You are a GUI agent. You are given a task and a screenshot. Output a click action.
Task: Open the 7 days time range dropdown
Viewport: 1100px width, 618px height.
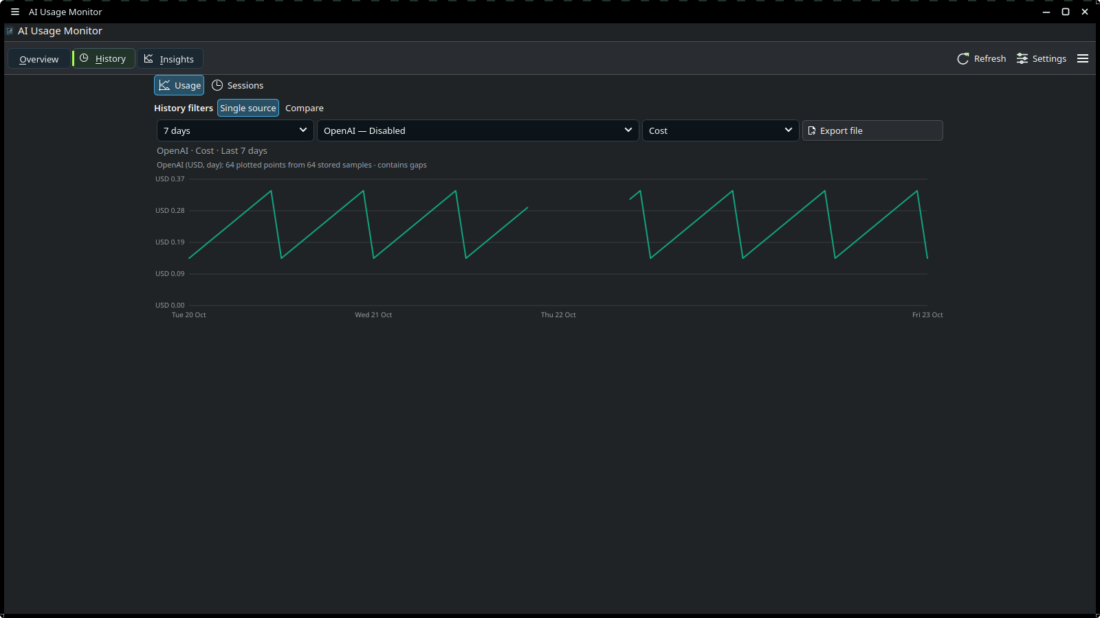[235, 130]
